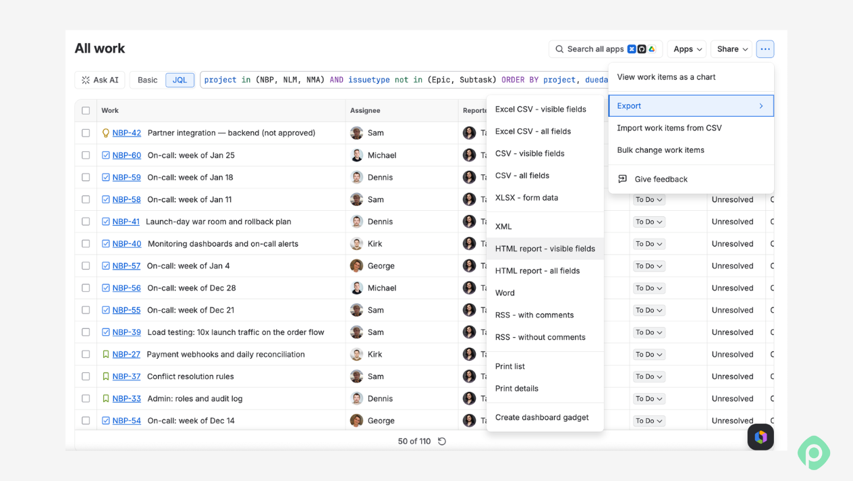This screenshot has height=481, width=853.
Task: Check the box for NBP-59
Action: 86,177
